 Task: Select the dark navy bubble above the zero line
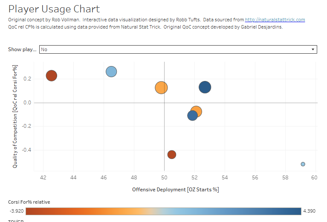point(205,87)
